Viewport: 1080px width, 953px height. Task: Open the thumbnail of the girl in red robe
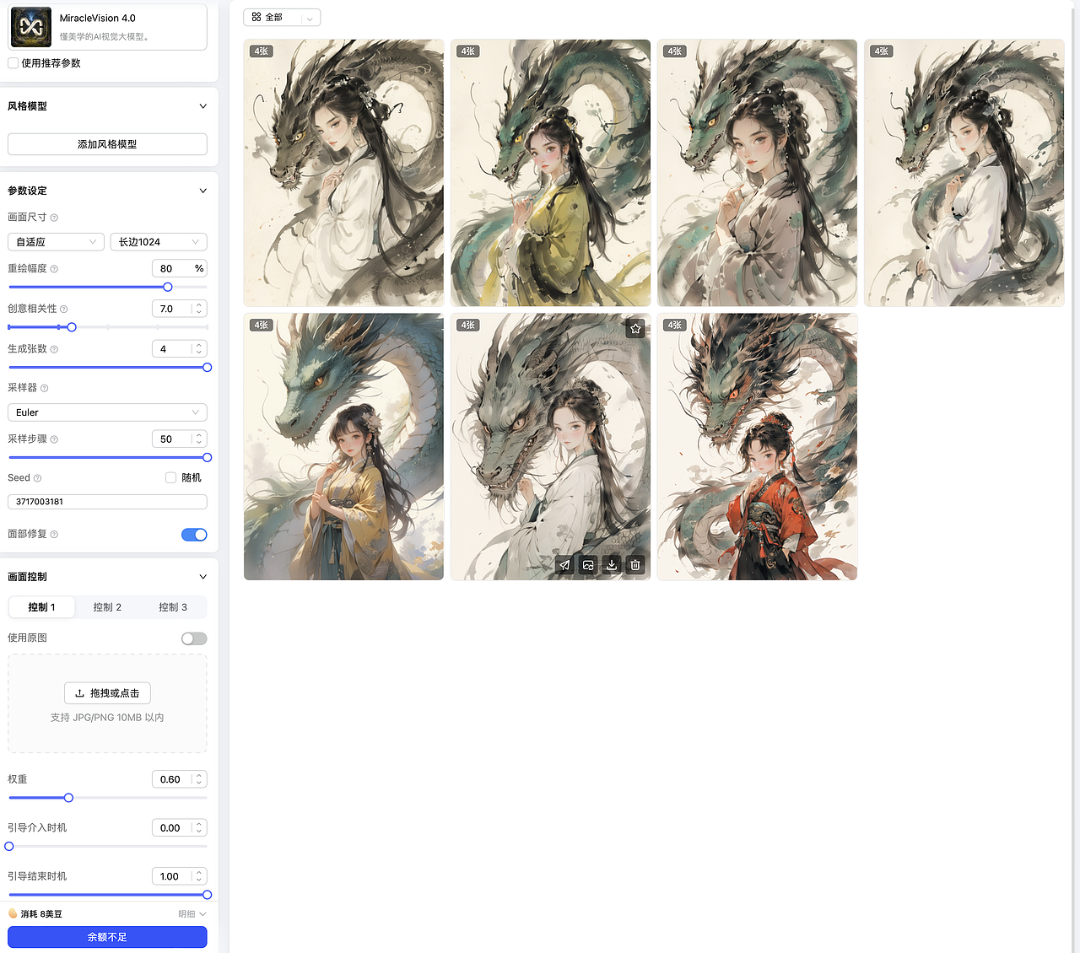tap(757, 447)
